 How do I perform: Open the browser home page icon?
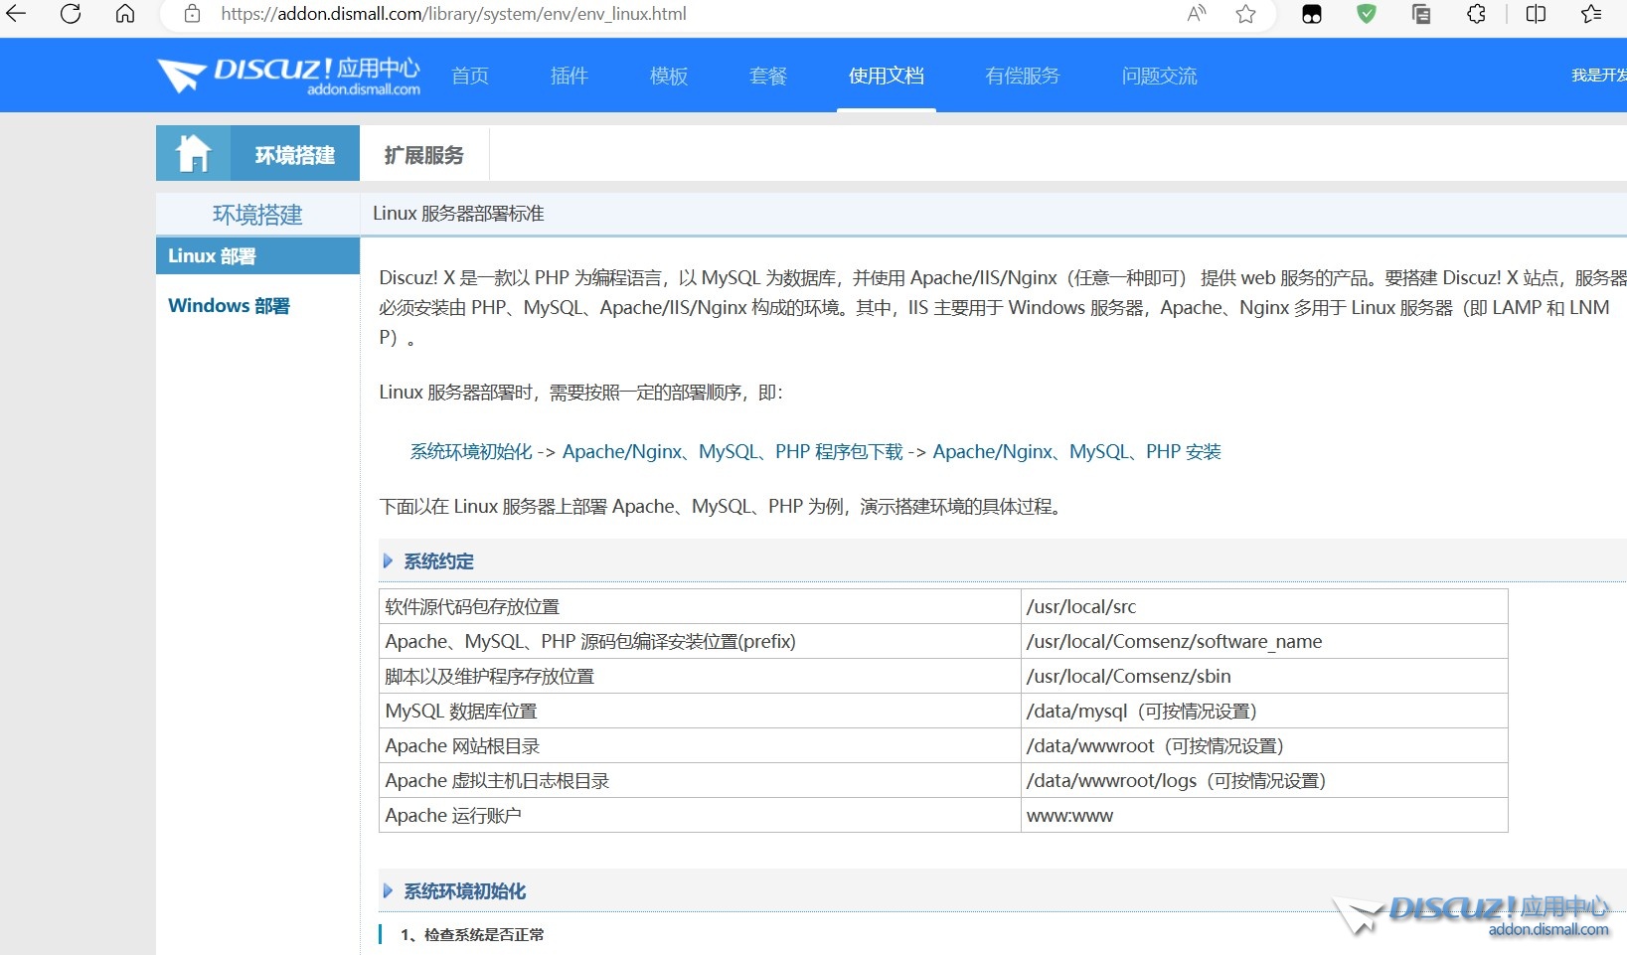(125, 14)
